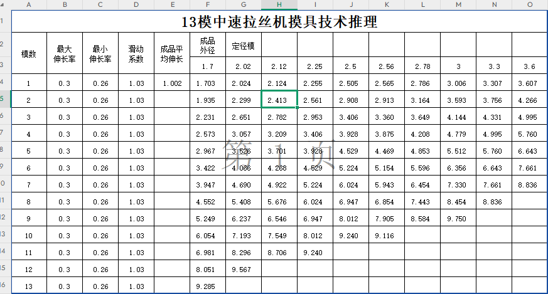
Task: Select the cell with value 8.706
Action: (279, 253)
